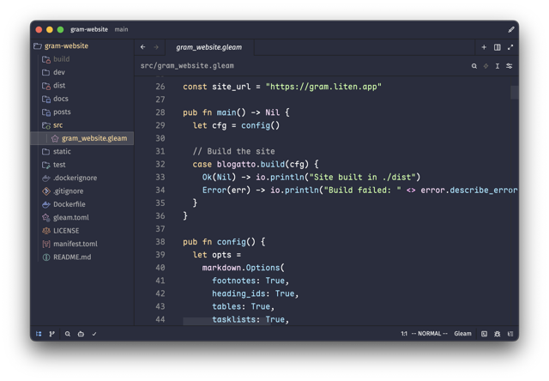
Task: Click the 1:1 cursor position indicator
Action: pyautogui.click(x=404, y=334)
